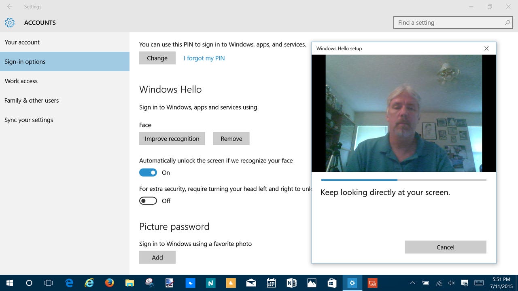This screenshot has height=291, width=518.
Task: Open the Work access section
Action: 21,81
